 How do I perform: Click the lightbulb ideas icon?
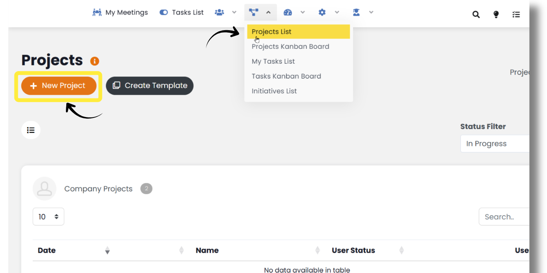coord(496,14)
